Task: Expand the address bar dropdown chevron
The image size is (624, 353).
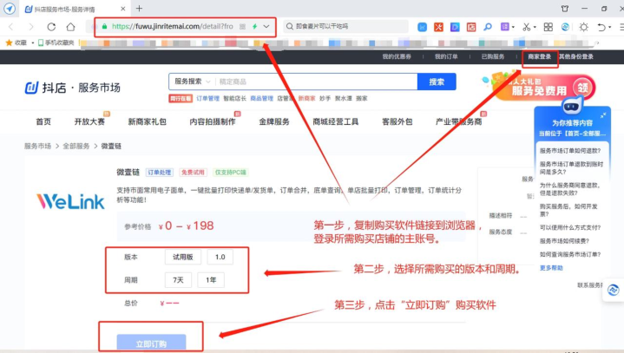Action: point(266,27)
